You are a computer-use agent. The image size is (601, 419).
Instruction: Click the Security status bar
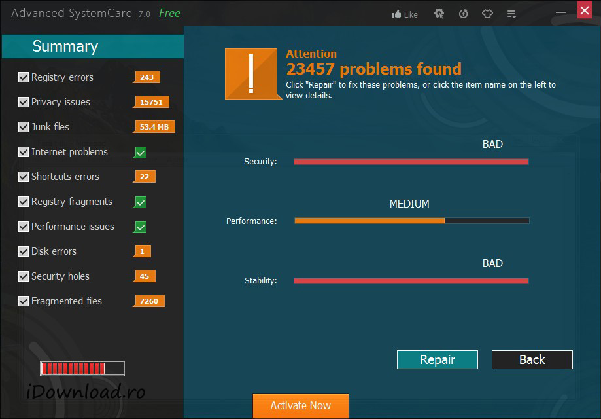pos(411,162)
